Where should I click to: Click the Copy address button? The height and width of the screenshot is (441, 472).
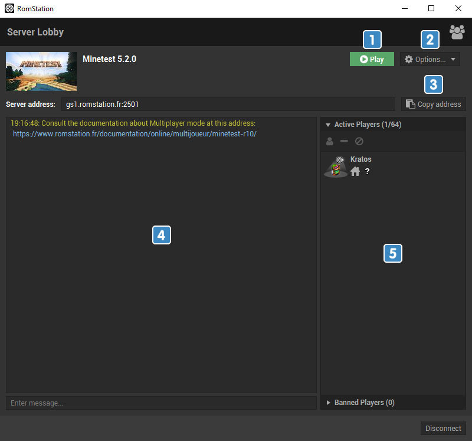coord(434,104)
